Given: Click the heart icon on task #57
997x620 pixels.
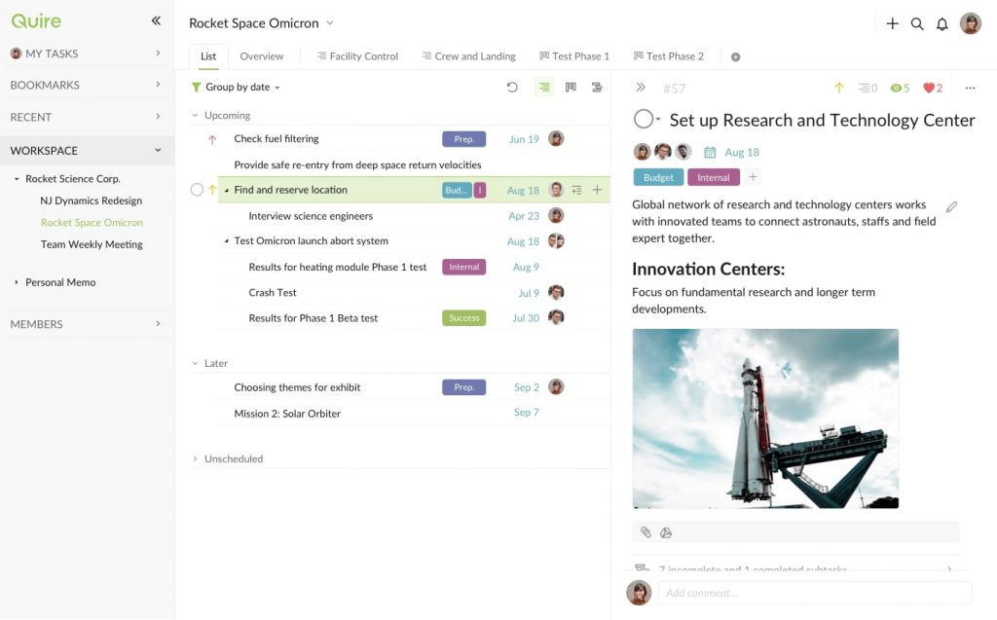Looking at the screenshot, I should tap(929, 87).
